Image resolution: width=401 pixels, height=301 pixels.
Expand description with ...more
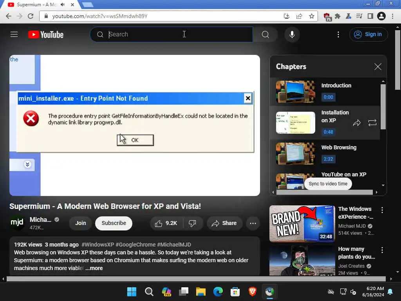coord(94,268)
